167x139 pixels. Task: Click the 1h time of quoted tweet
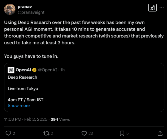tap(63, 70)
